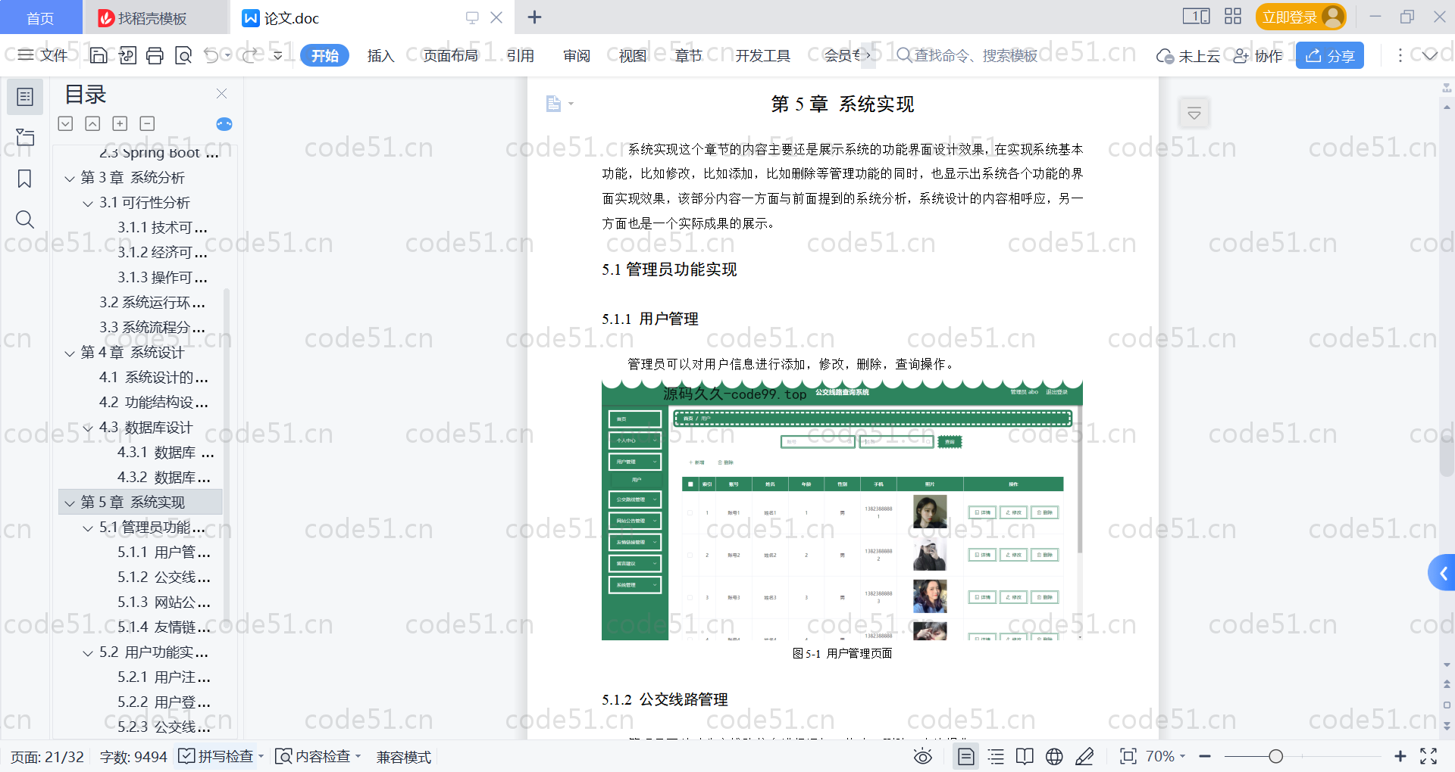1455x772 pixels.
Task: Select the 开发工具 ribbon tab
Action: click(762, 55)
